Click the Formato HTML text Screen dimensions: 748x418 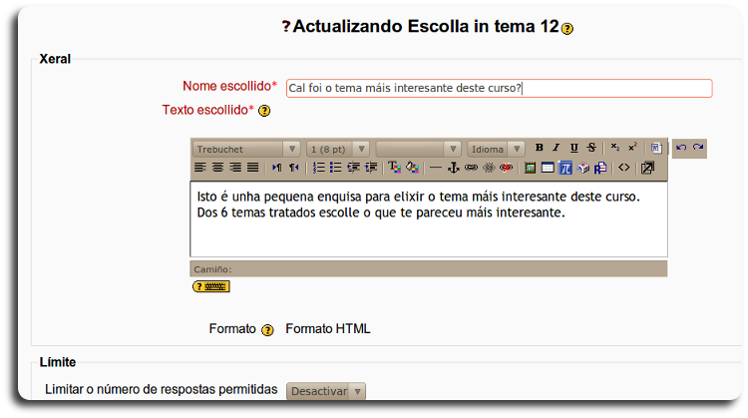328,329
